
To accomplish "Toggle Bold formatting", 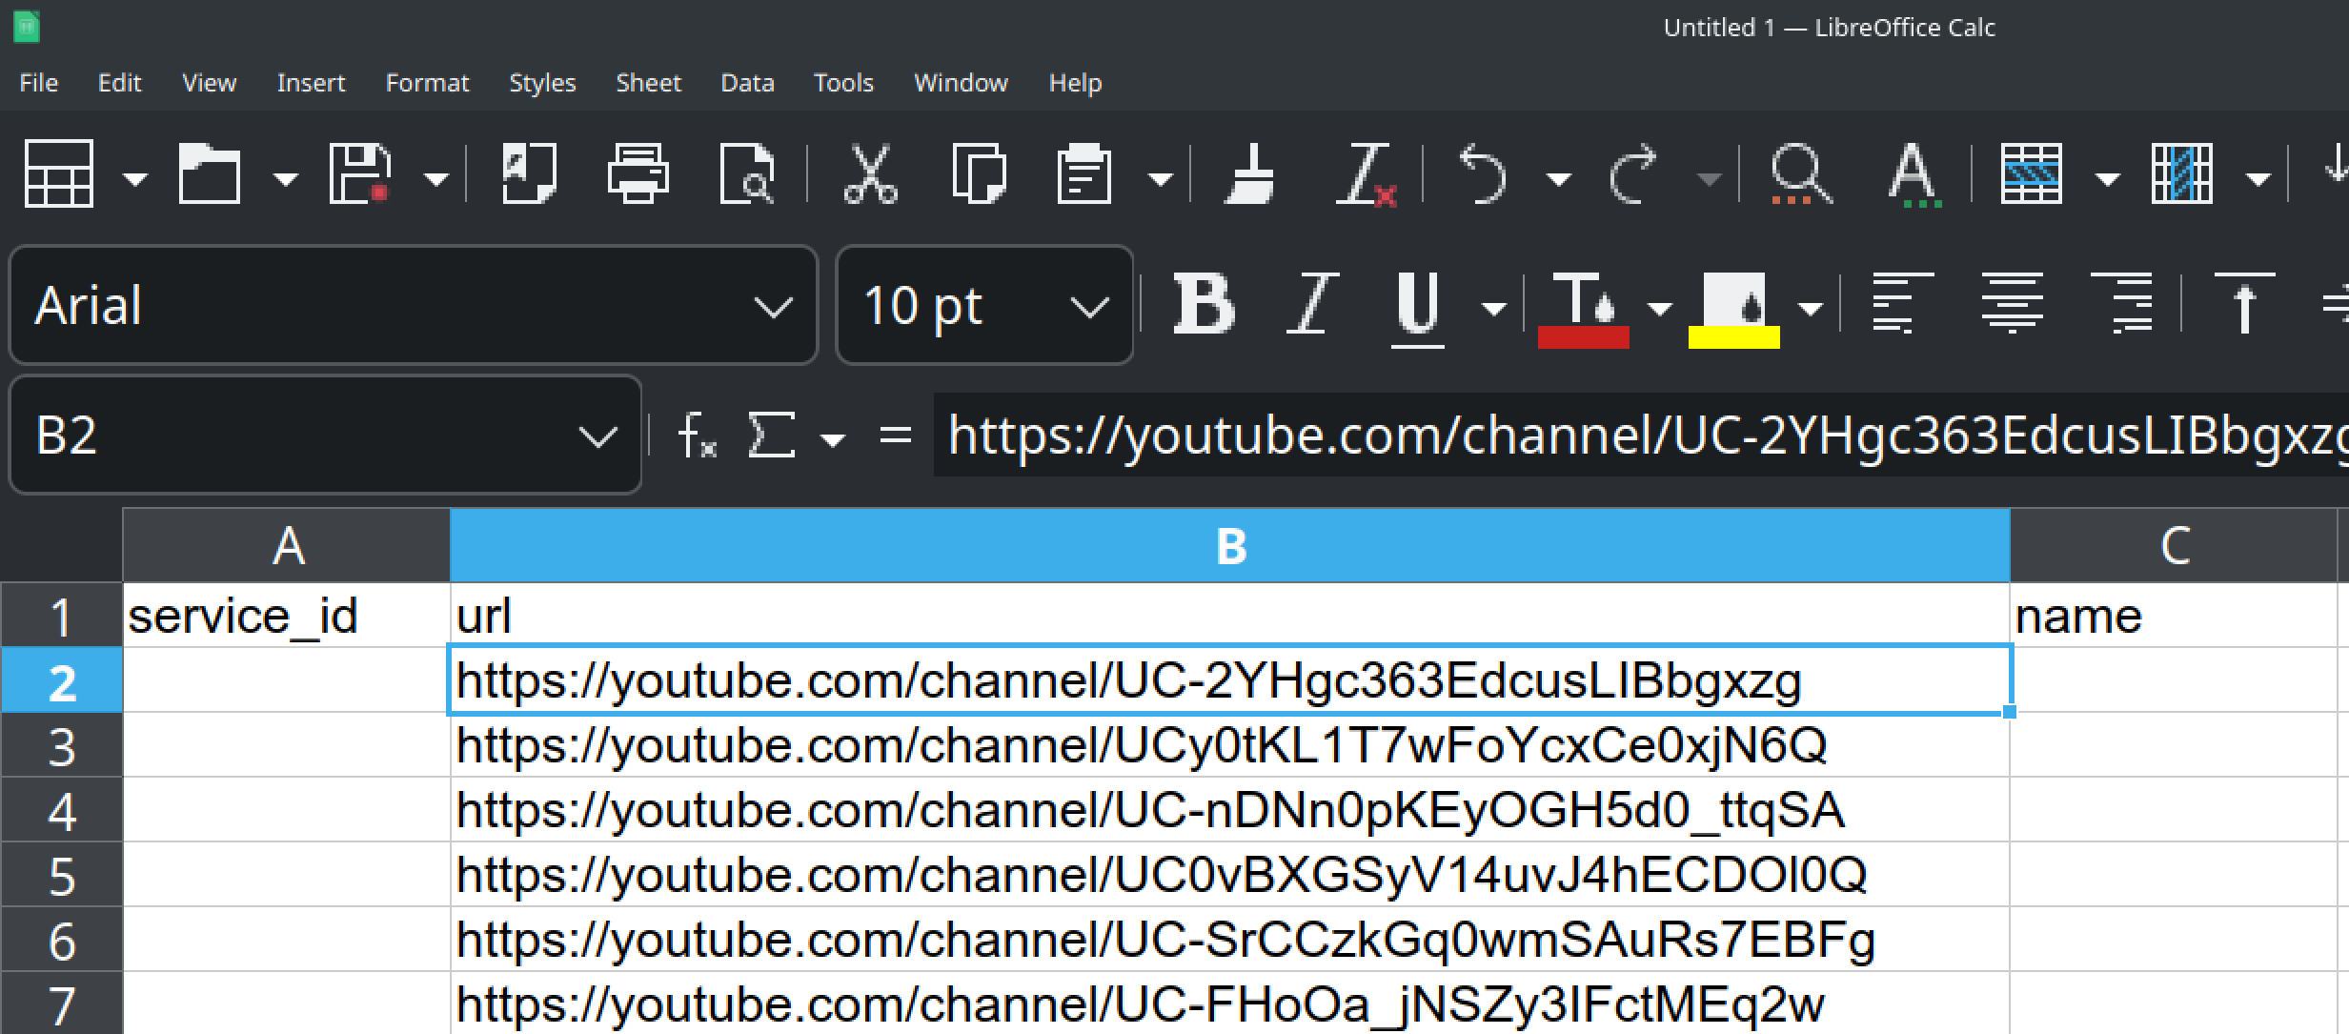I will click(x=1204, y=305).
